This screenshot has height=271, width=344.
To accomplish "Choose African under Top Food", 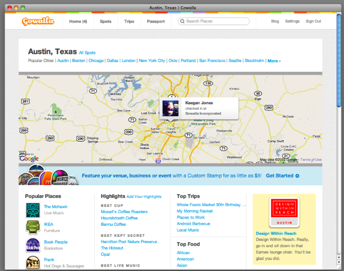I will coord(183,253).
